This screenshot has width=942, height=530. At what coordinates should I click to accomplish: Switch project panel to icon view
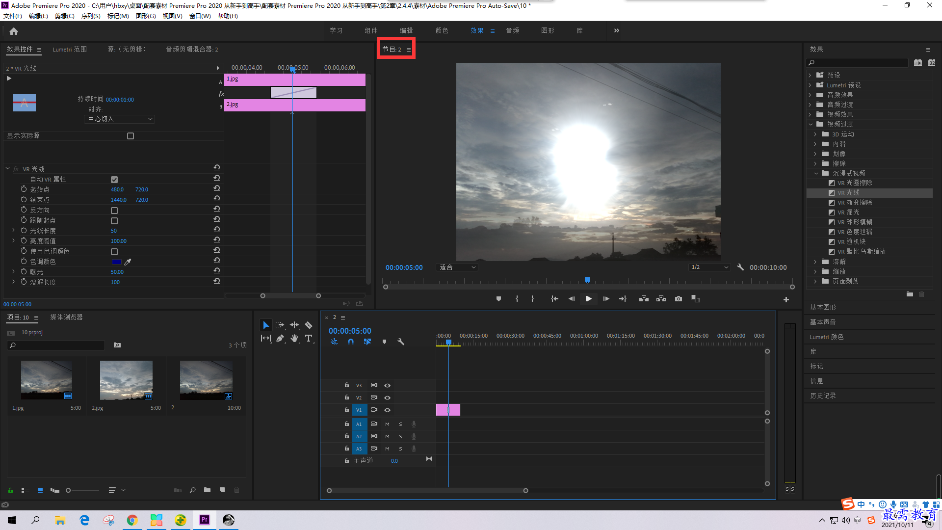point(40,490)
